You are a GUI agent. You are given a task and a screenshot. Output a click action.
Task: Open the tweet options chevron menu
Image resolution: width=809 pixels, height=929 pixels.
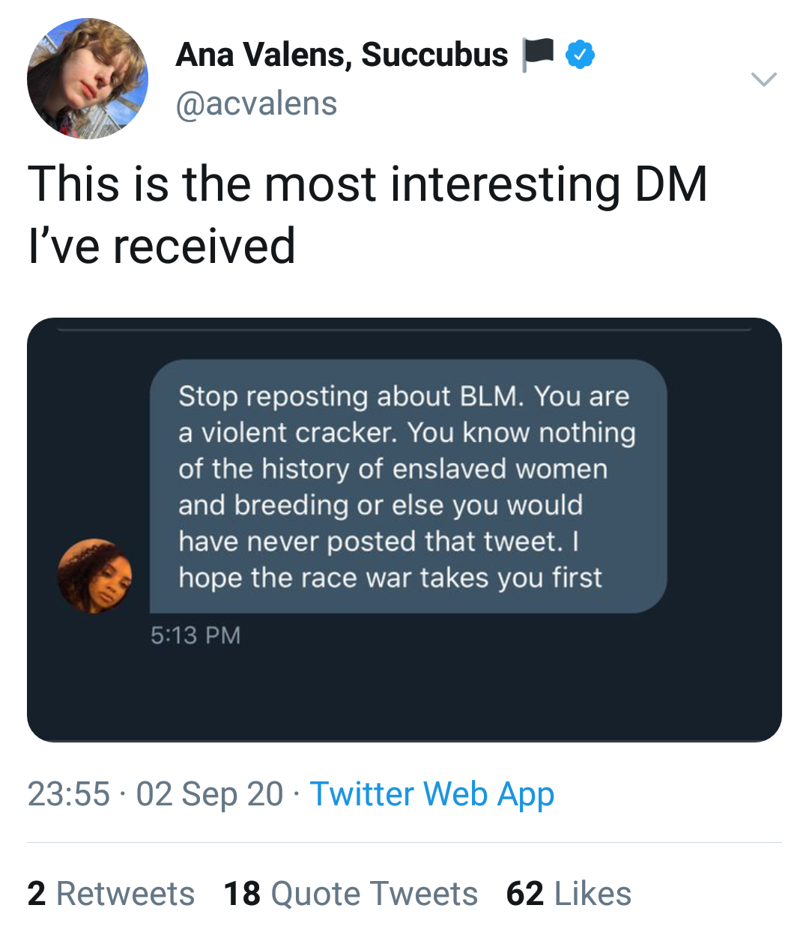click(763, 79)
